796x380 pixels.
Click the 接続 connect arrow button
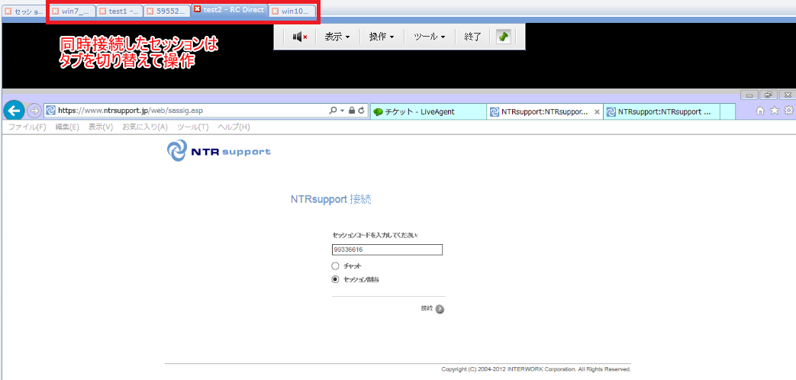[440, 309]
